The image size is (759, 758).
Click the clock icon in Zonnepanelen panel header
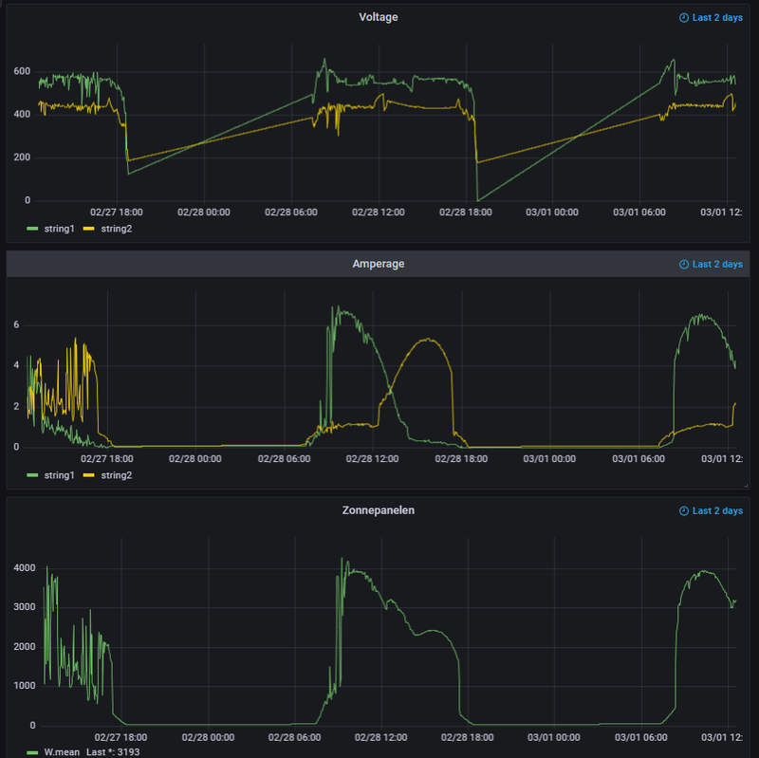tap(684, 511)
